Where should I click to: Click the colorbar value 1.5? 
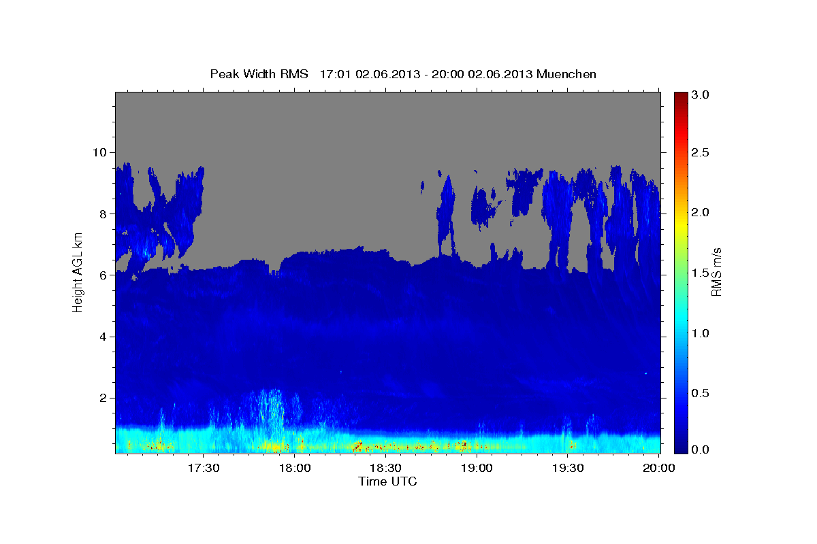click(x=701, y=273)
